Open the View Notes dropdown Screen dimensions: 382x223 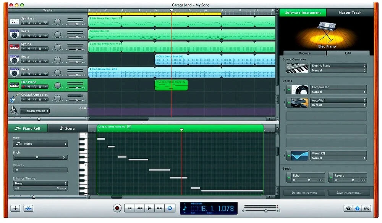(40, 143)
